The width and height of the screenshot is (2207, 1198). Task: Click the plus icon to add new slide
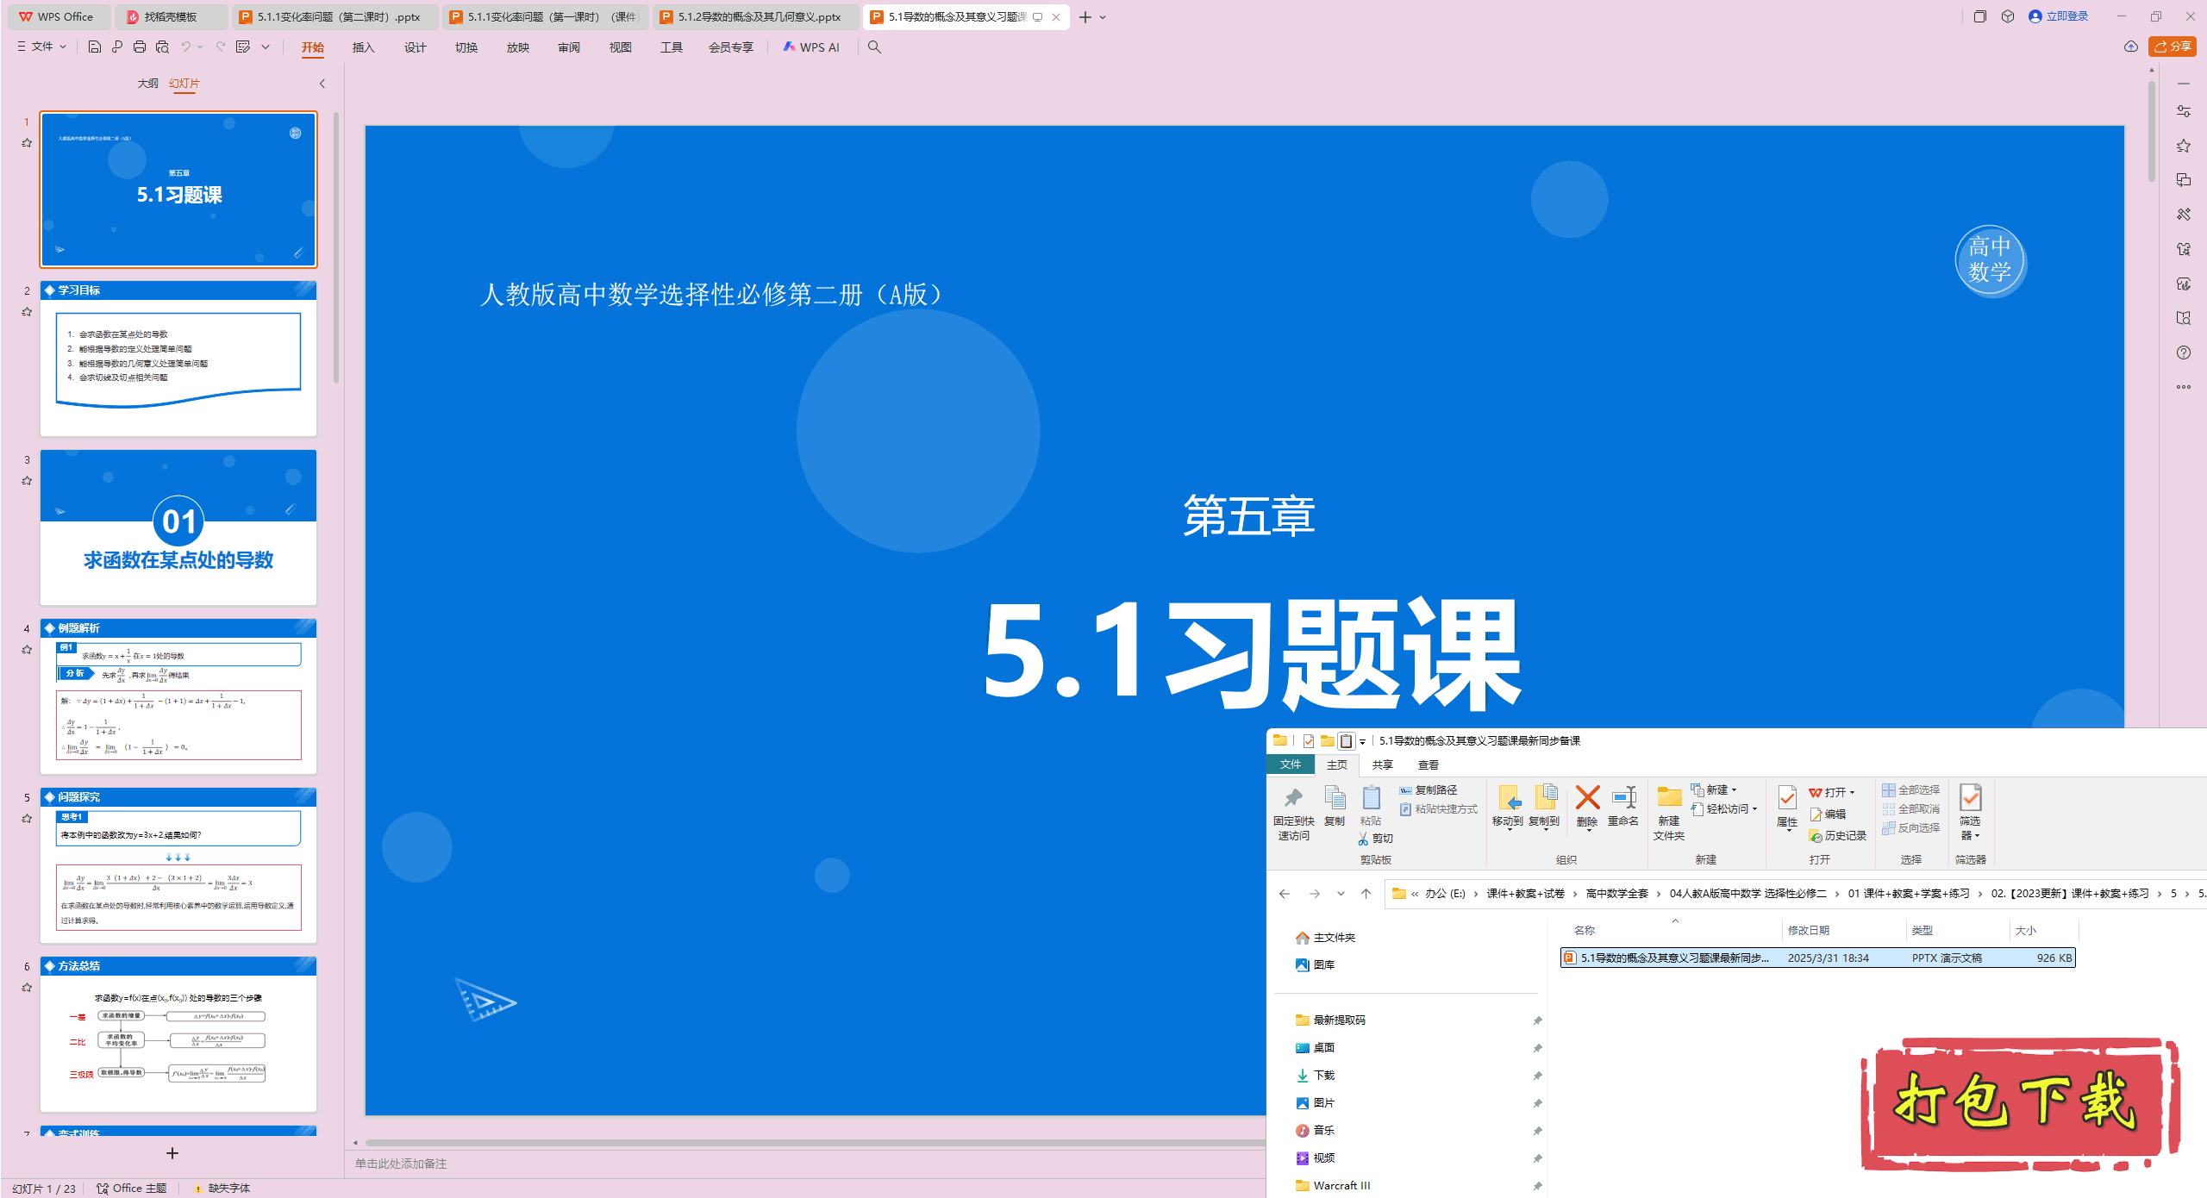tap(172, 1153)
